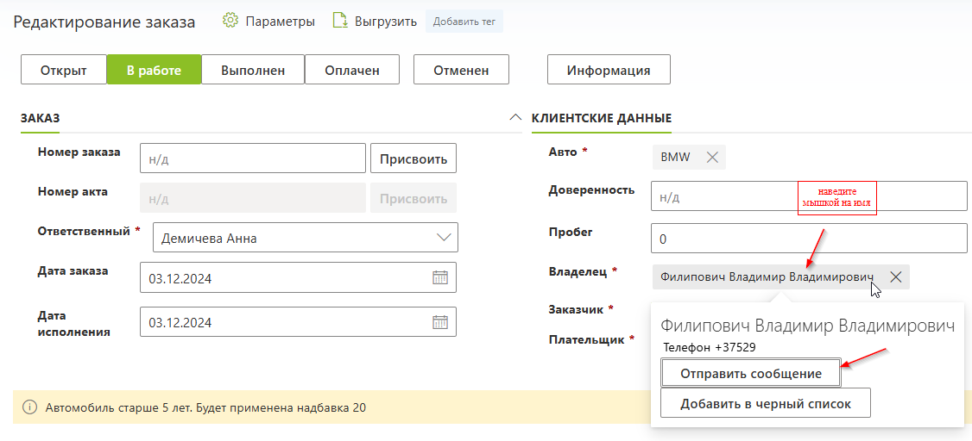Open Параметры gear icon
This screenshot has height=441, width=972.
[x=230, y=21]
